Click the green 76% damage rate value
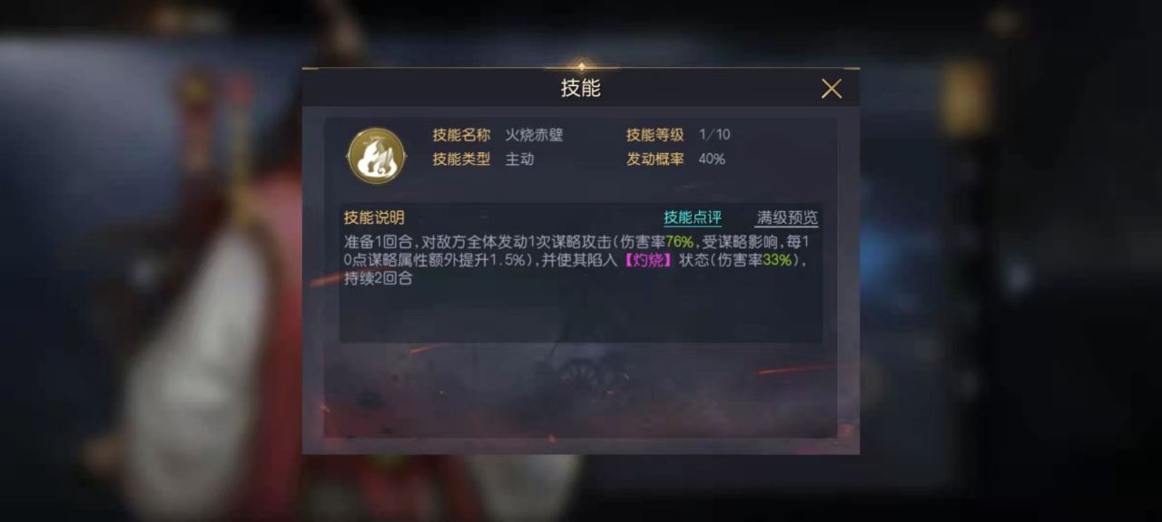 point(680,242)
